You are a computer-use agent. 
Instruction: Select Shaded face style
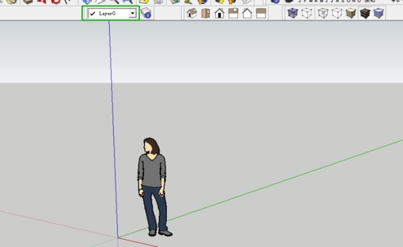click(351, 13)
